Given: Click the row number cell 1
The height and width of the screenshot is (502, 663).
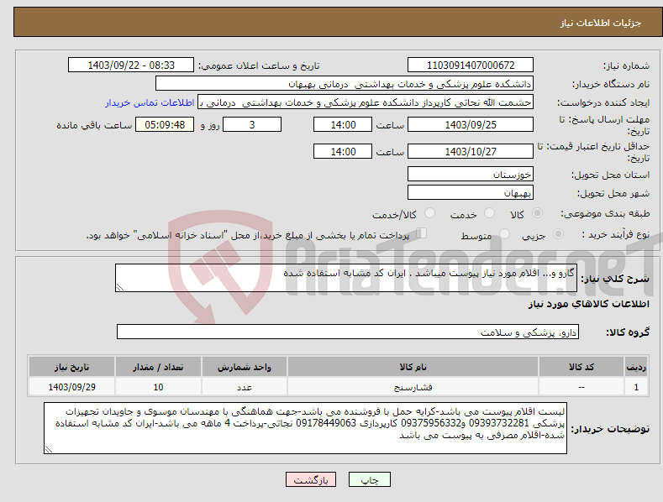Looking at the screenshot, I should [636, 387].
